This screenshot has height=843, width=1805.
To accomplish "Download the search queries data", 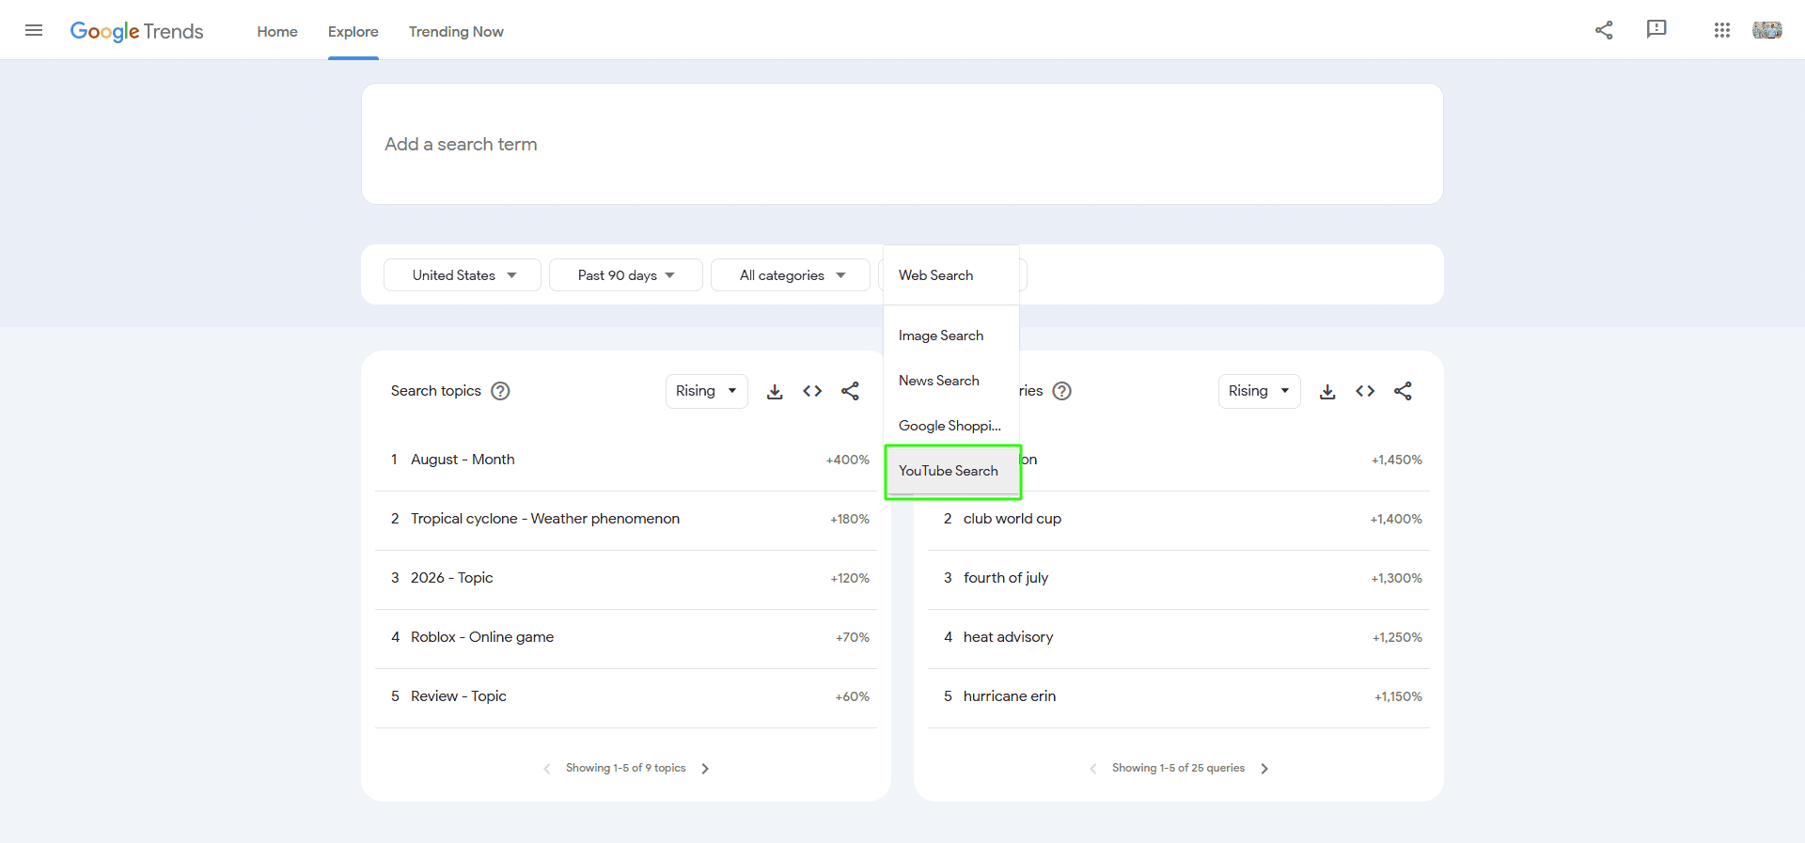I will click(1327, 392).
